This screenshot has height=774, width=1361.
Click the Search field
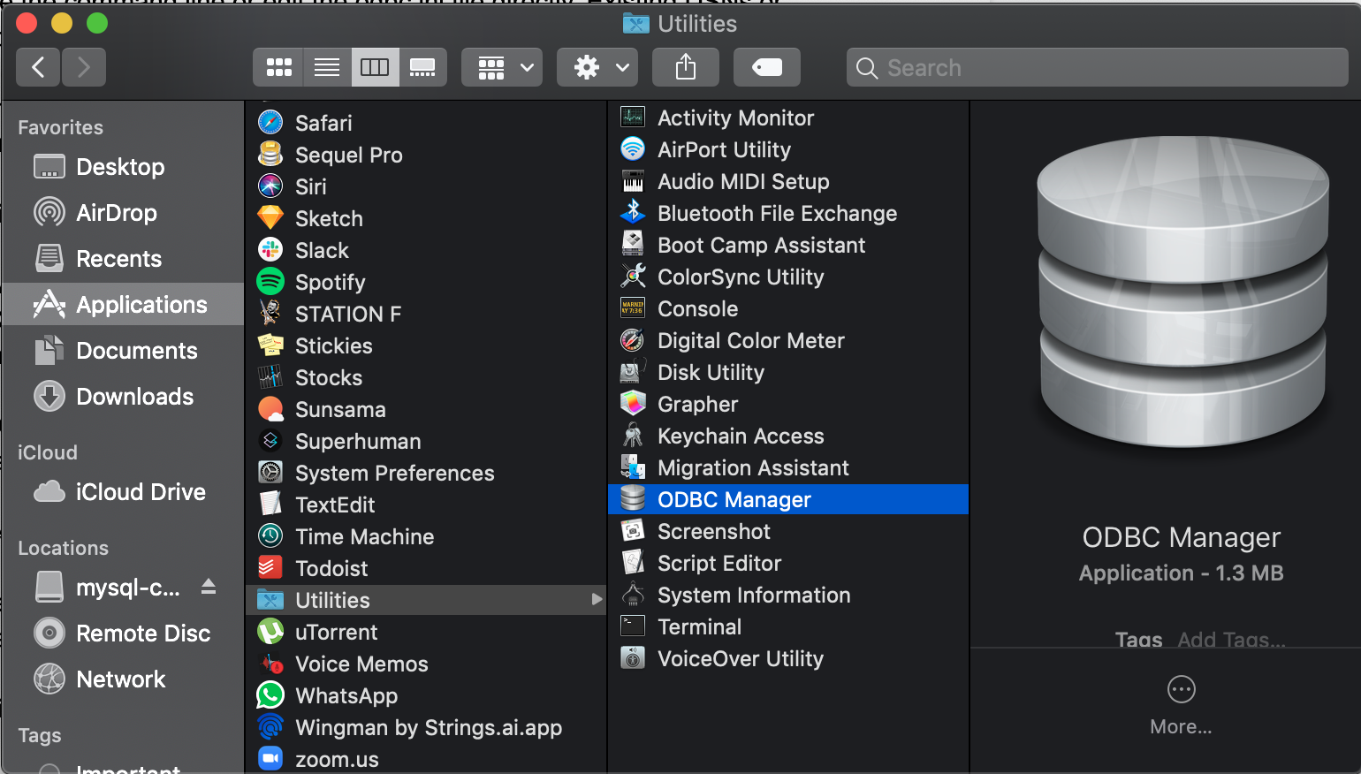1098,67
